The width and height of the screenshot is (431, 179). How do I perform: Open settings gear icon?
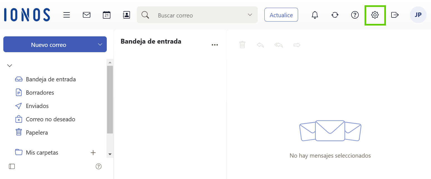click(x=375, y=15)
